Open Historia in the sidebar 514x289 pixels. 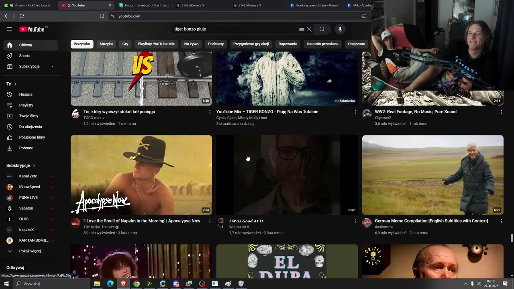click(x=31, y=95)
